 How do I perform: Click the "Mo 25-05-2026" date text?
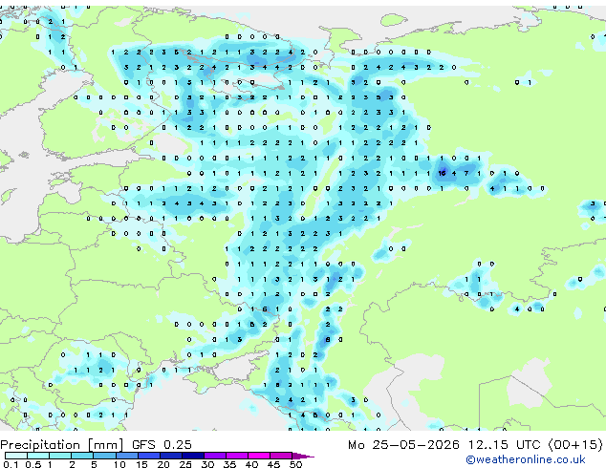pos(404,445)
